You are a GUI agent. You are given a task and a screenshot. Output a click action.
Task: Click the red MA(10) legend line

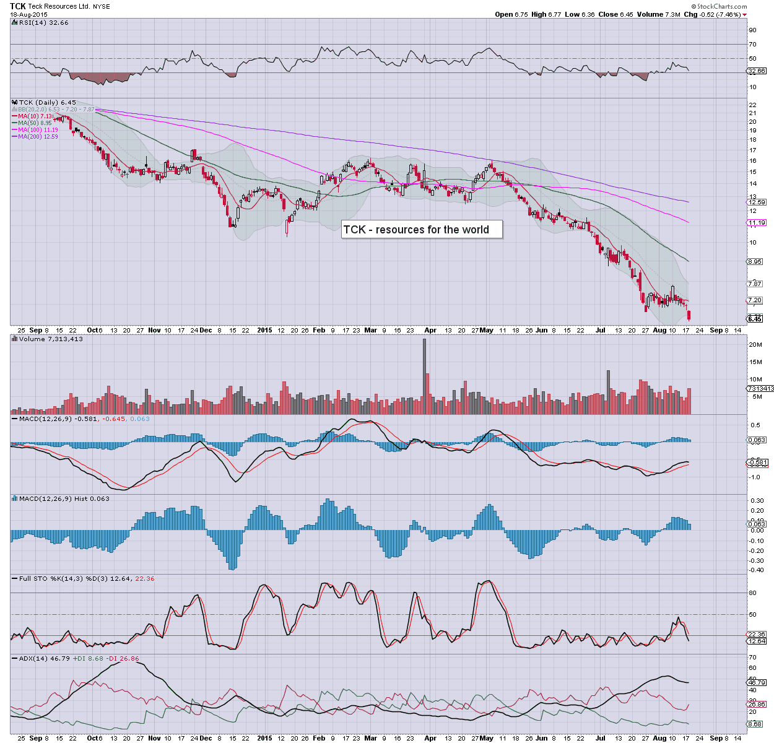tap(15, 116)
